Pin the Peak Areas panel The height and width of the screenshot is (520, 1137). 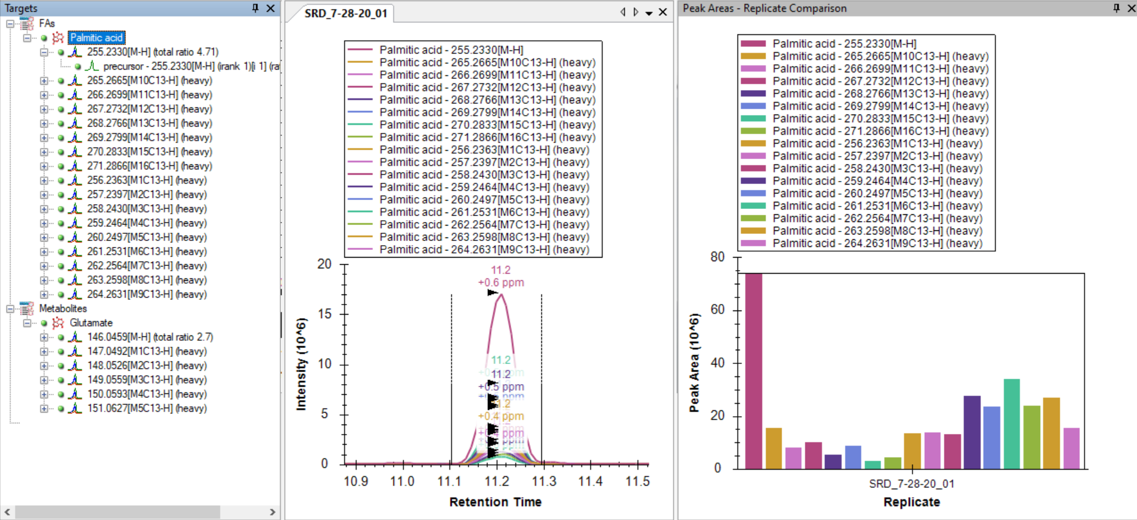point(1116,8)
